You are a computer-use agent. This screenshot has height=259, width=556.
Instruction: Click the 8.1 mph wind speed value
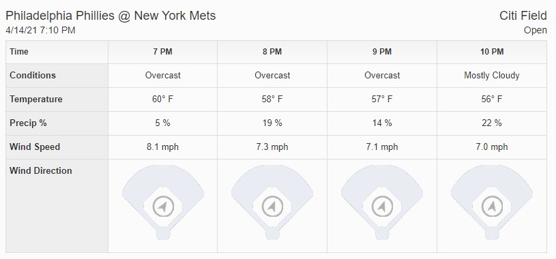point(163,147)
